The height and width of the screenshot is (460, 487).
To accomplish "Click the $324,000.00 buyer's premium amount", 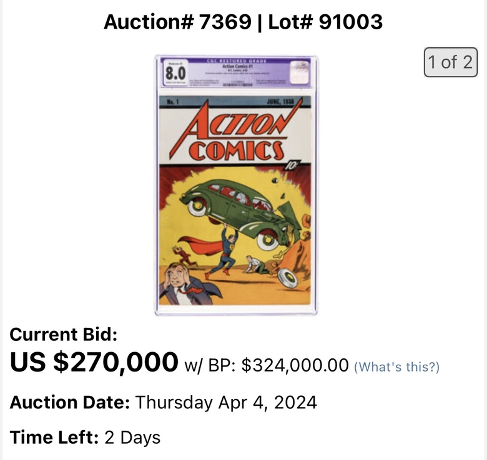I will tap(295, 365).
